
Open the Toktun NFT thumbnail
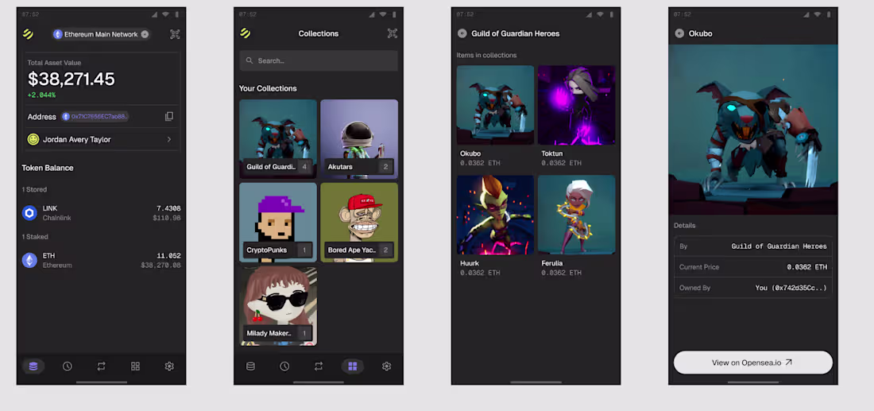coord(577,106)
